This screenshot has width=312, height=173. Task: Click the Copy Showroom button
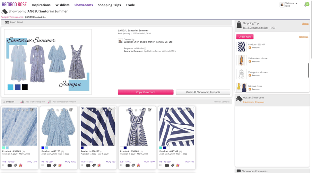[146, 92]
